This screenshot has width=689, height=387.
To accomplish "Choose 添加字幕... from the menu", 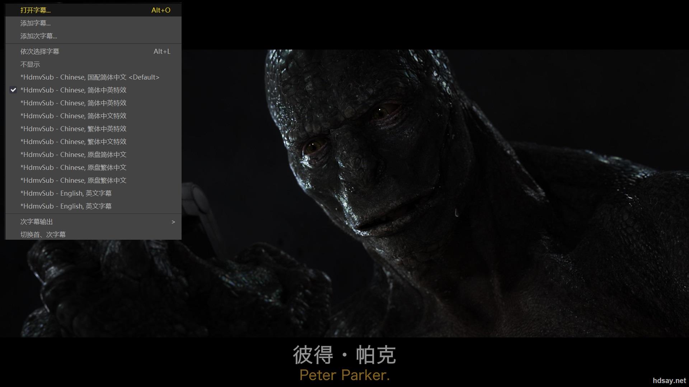I will [93, 23].
